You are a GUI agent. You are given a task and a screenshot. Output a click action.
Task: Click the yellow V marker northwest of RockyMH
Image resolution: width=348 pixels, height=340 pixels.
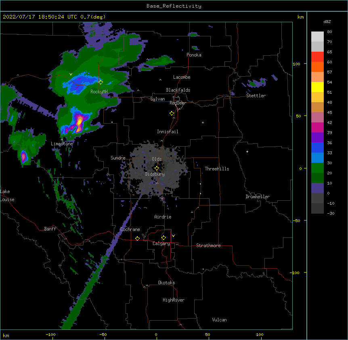pos(71,74)
